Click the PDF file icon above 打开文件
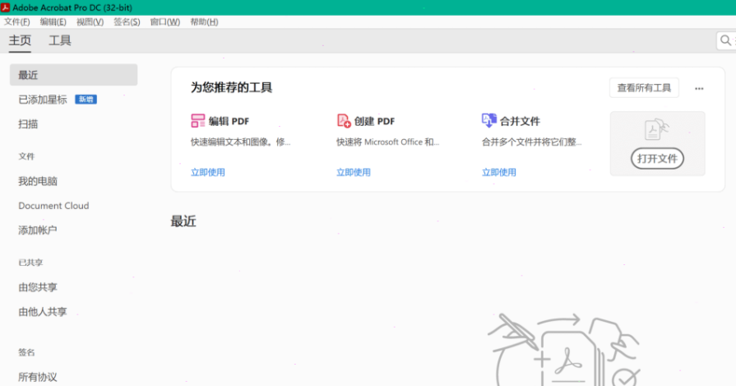This screenshot has height=386, width=736. click(657, 129)
